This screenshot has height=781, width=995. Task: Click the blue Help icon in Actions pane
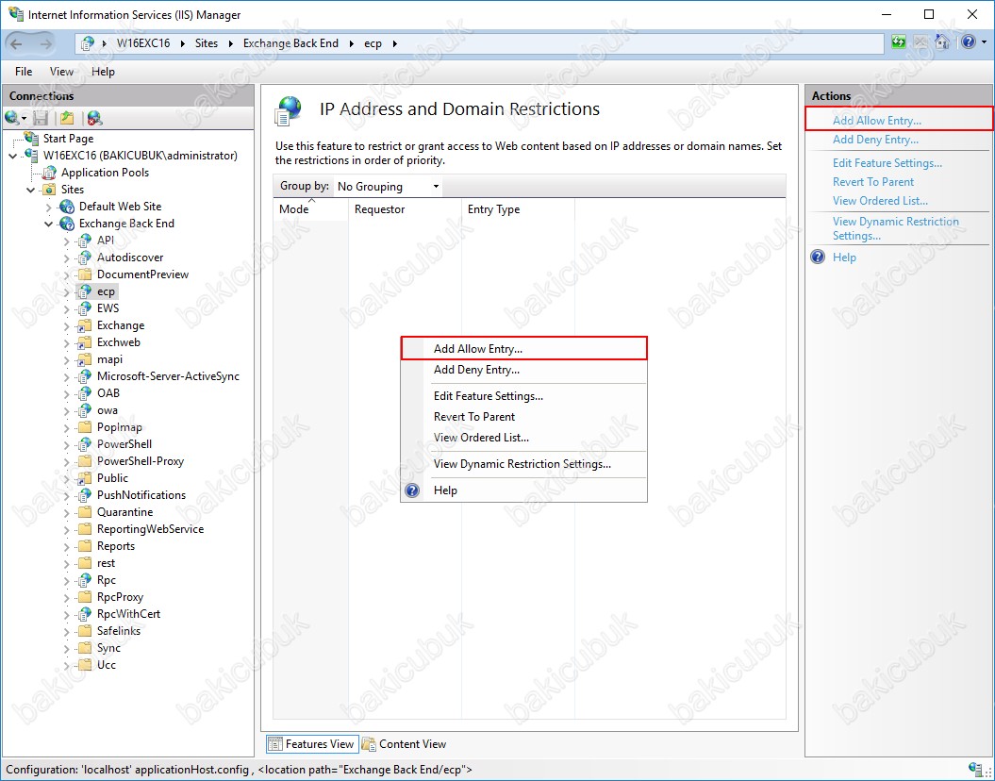[x=818, y=257]
